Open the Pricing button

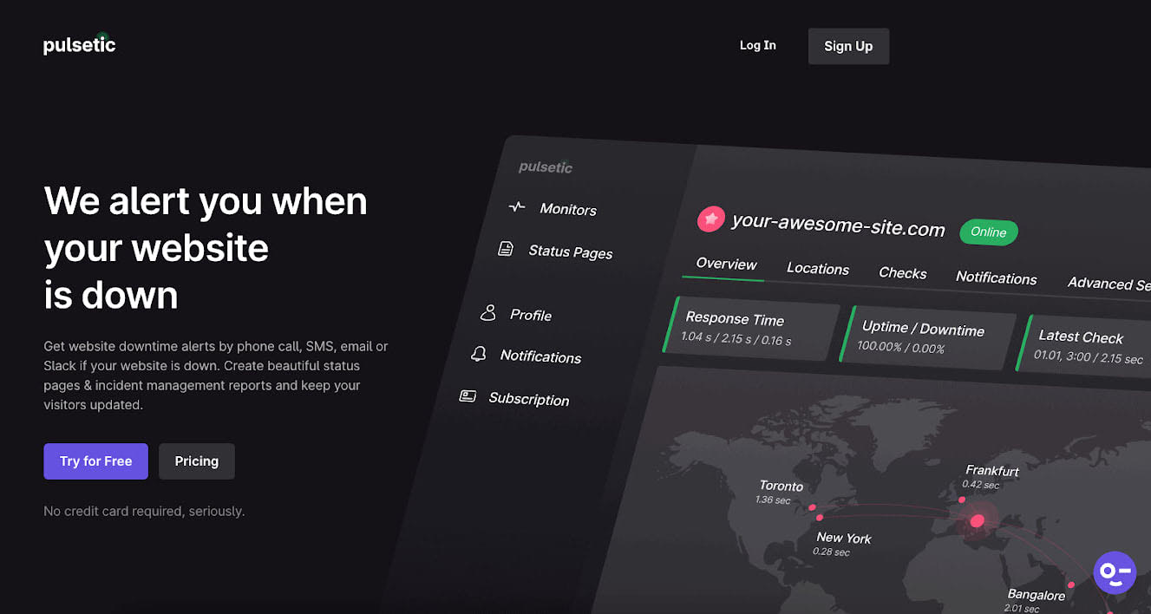click(197, 461)
